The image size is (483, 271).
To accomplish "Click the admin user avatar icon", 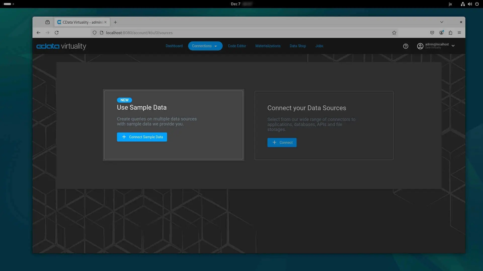I will coord(420,46).
